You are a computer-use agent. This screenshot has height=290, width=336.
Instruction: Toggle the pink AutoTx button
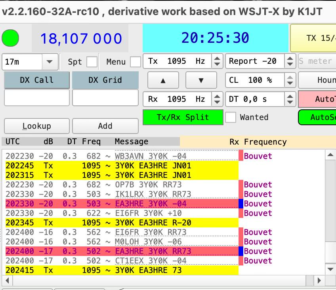(x=317, y=99)
